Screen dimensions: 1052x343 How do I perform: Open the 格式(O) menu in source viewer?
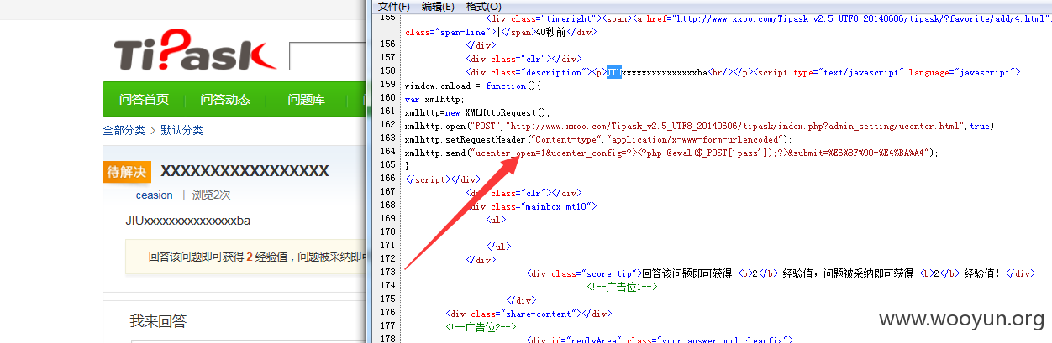click(x=483, y=7)
